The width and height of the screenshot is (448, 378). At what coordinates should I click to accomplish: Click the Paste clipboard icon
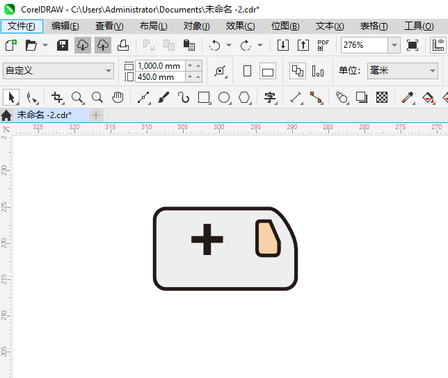tap(189, 45)
